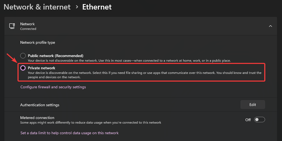
Task: Click the Off label beside the toggle
Action: pyautogui.click(x=248, y=120)
